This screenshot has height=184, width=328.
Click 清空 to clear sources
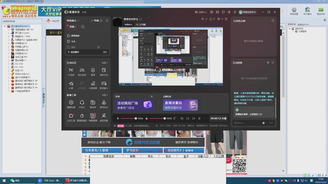click(105, 52)
